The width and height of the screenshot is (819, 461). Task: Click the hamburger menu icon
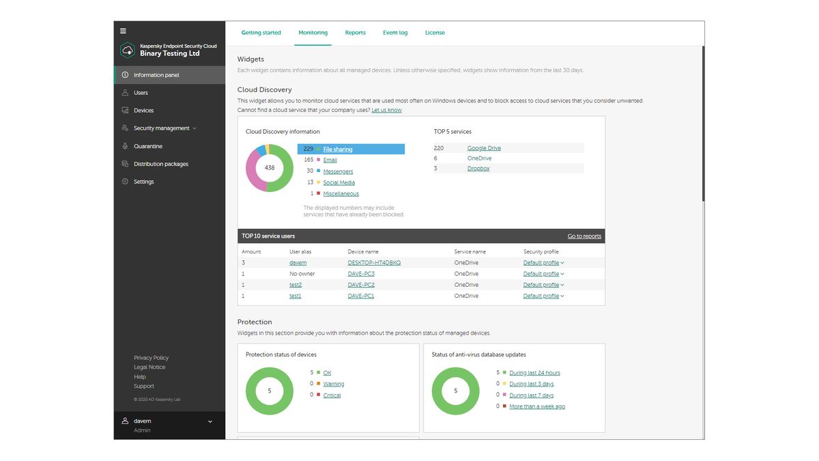pyautogui.click(x=123, y=30)
